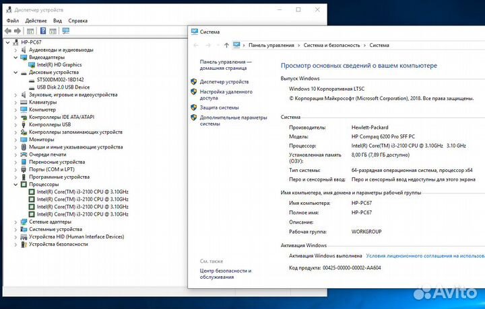Click the Система breadcrumb segment
The width and height of the screenshot is (485, 309).
coord(379,45)
